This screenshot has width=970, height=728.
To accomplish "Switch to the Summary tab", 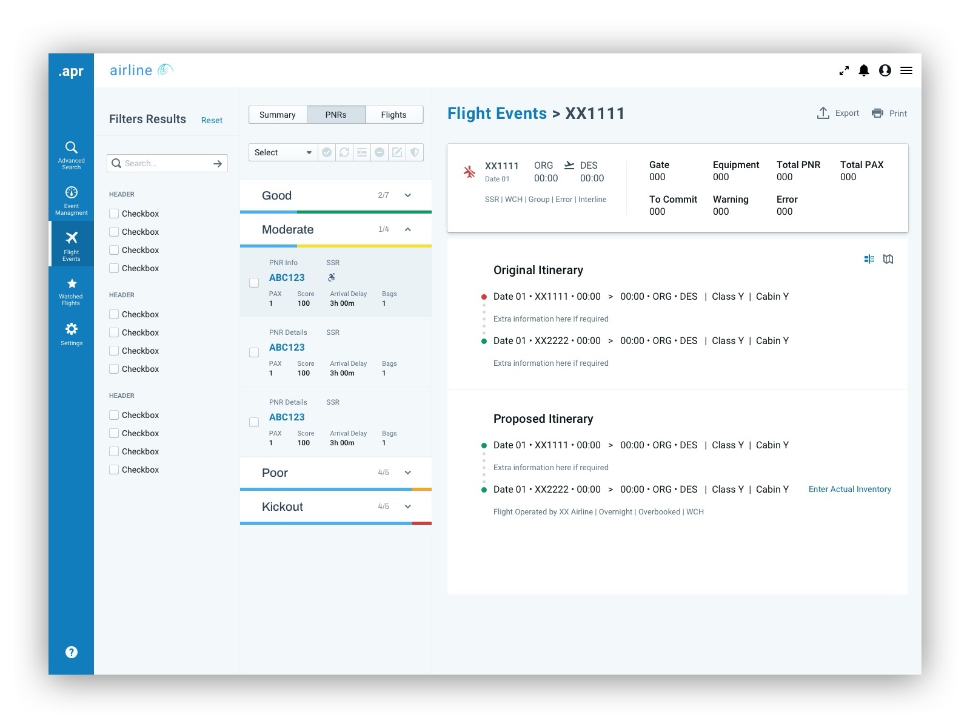I will 277,114.
